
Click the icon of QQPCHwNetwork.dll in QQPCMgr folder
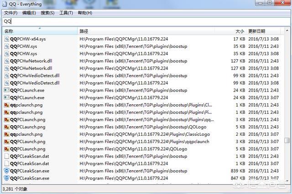(x=6, y=68)
